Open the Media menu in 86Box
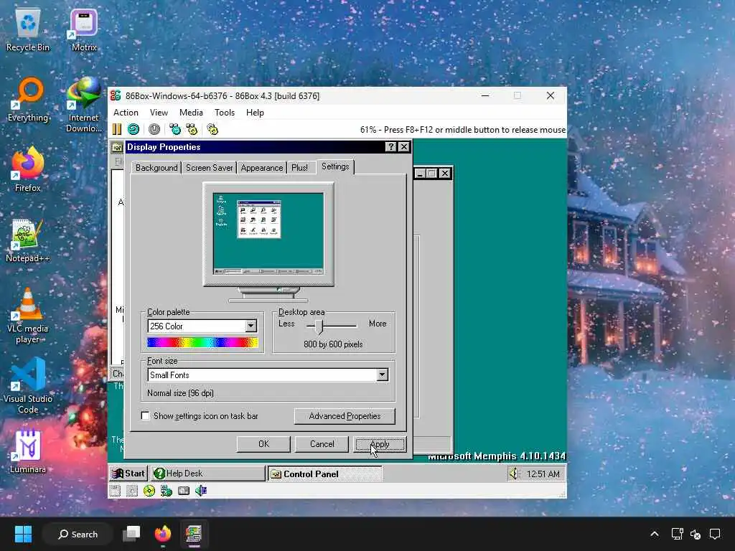Image resolution: width=735 pixels, height=551 pixels. tap(191, 113)
